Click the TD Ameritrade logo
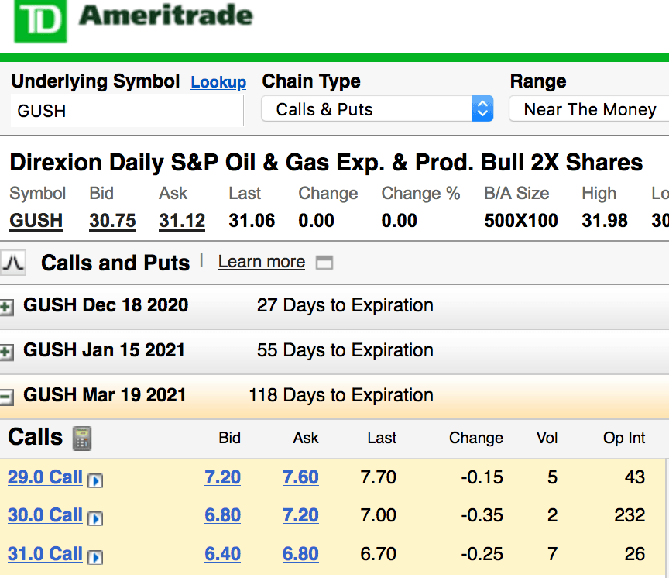 pos(133,20)
